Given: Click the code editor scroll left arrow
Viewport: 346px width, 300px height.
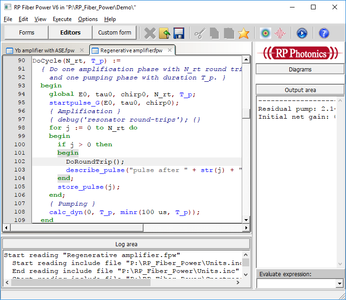Looking at the screenshot, I should pyautogui.click(x=6, y=228).
